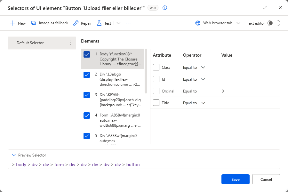Close the Selectors dialog
288x192 pixels.
click(280, 8)
